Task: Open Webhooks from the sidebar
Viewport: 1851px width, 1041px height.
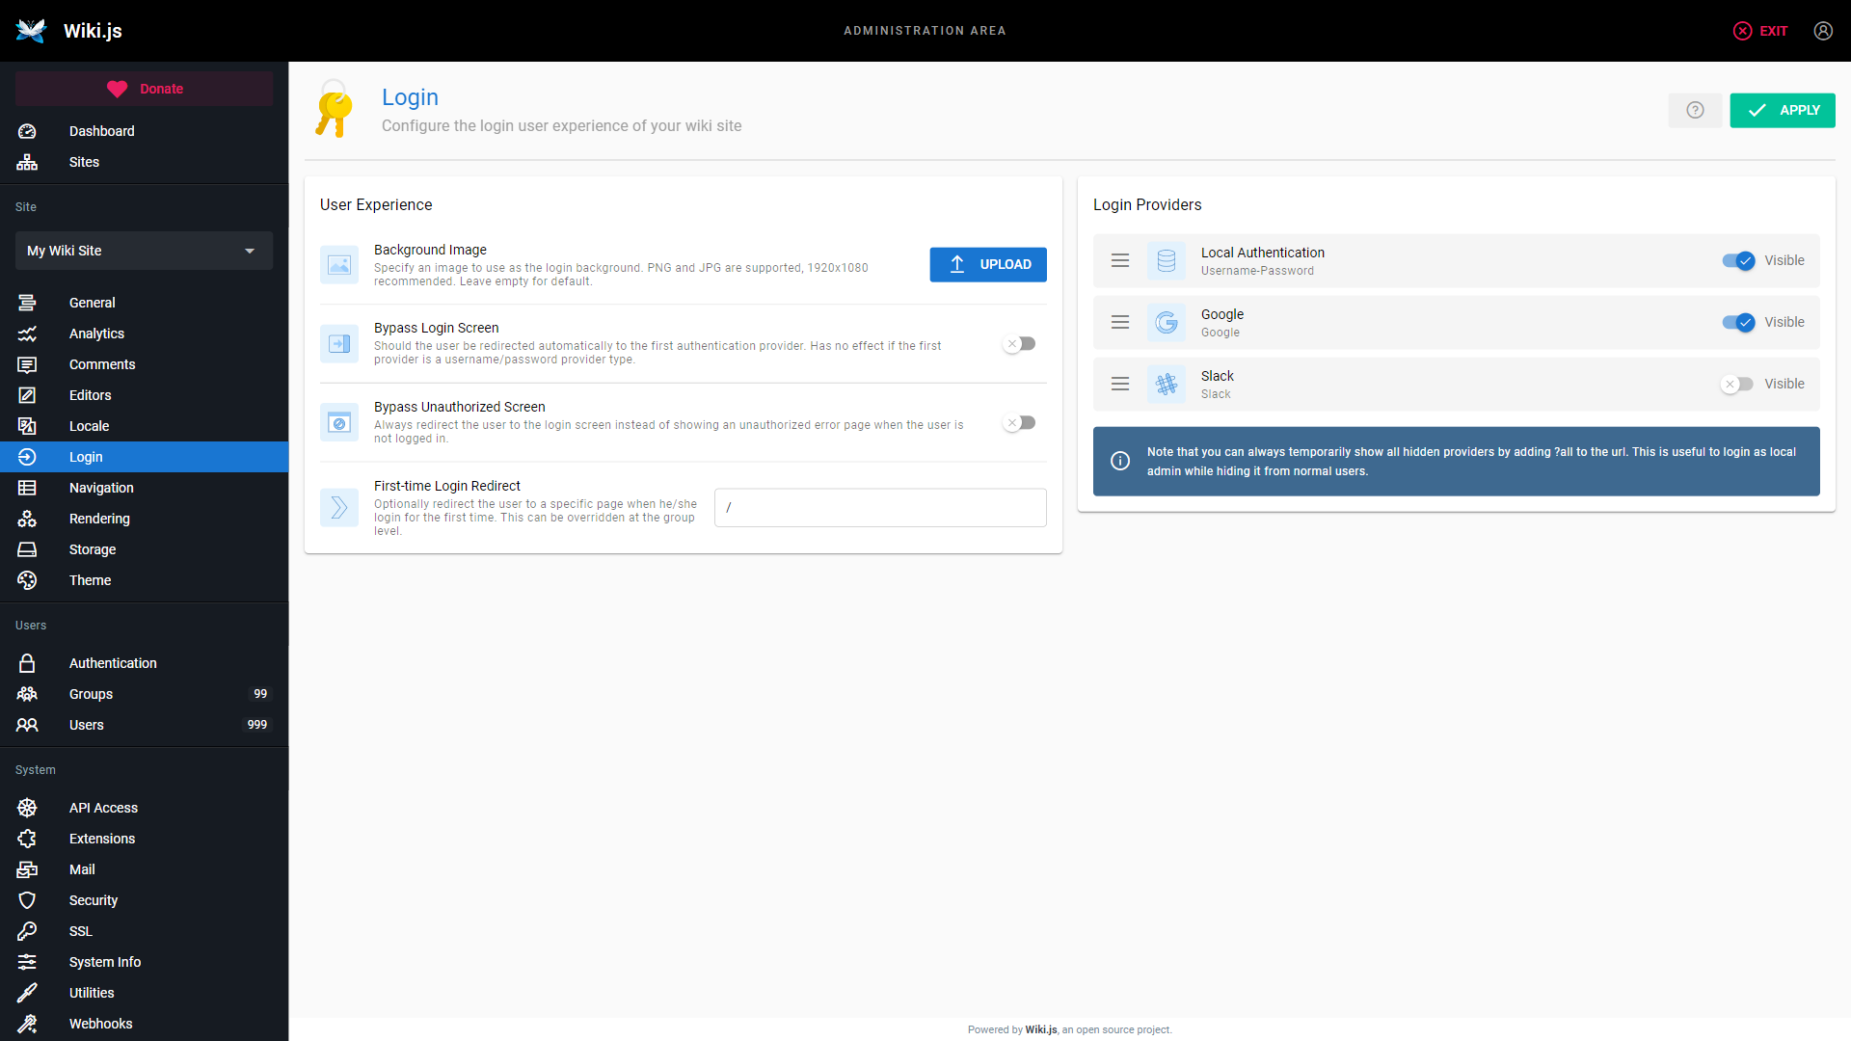Action: (100, 1024)
